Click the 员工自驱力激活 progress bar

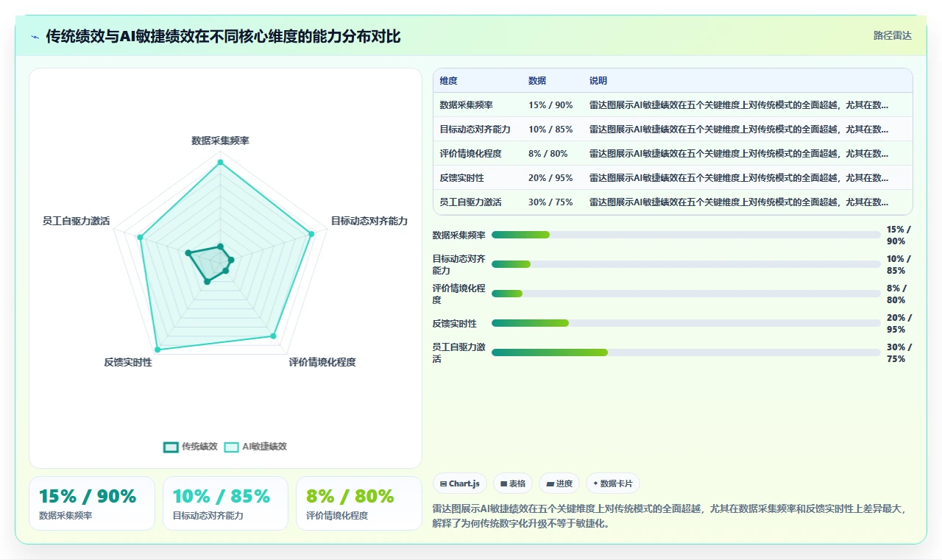coord(686,352)
